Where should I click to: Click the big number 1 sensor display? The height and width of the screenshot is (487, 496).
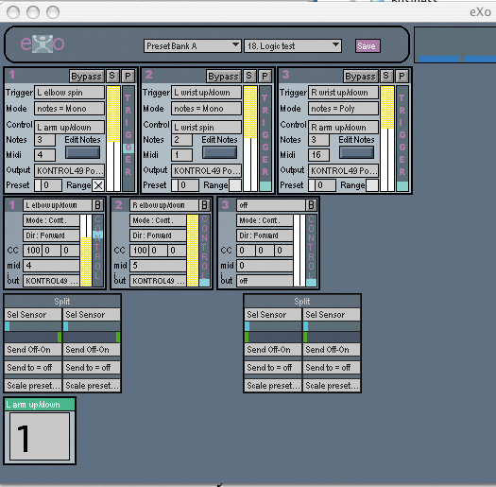[40, 436]
